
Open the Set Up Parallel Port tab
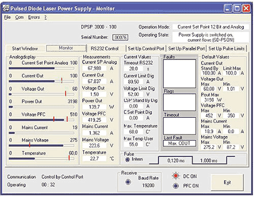[186, 49]
